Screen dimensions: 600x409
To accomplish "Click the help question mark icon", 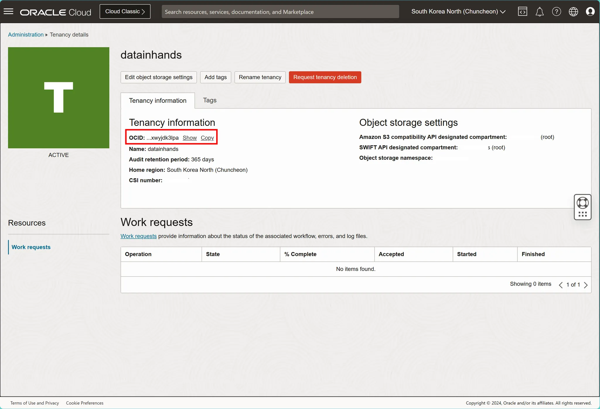I will click(x=556, y=12).
